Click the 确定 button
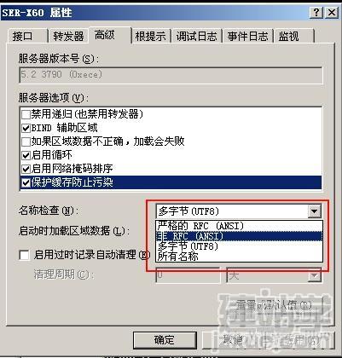Image resolution: width=342 pixels, height=358 pixels. pyautogui.click(x=165, y=340)
